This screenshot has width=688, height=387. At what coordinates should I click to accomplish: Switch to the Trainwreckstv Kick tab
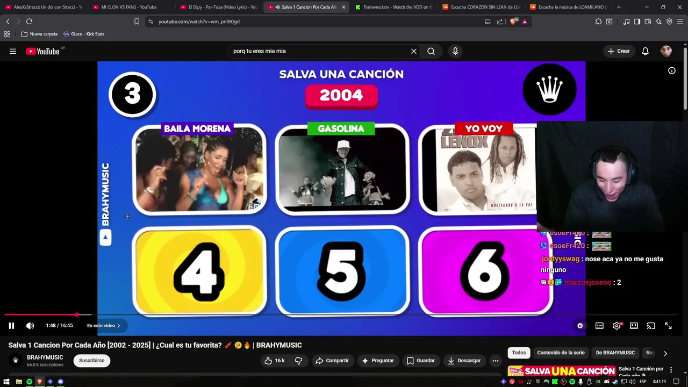coord(394,7)
